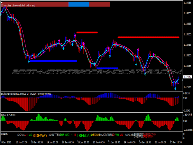Image resolution: width=193 pixels, height=145 pixels.
Task: Click the MAJOR TREND label in GMACD panel
Action: pyautogui.click(x=107, y=135)
